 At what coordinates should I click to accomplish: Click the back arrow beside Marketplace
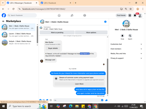[4, 21]
